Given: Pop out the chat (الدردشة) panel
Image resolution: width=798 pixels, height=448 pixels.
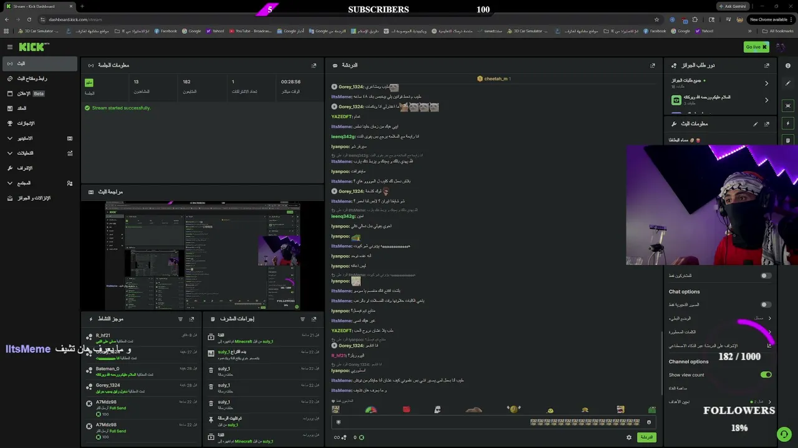Looking at the screenshot, I should pos(653,65).
